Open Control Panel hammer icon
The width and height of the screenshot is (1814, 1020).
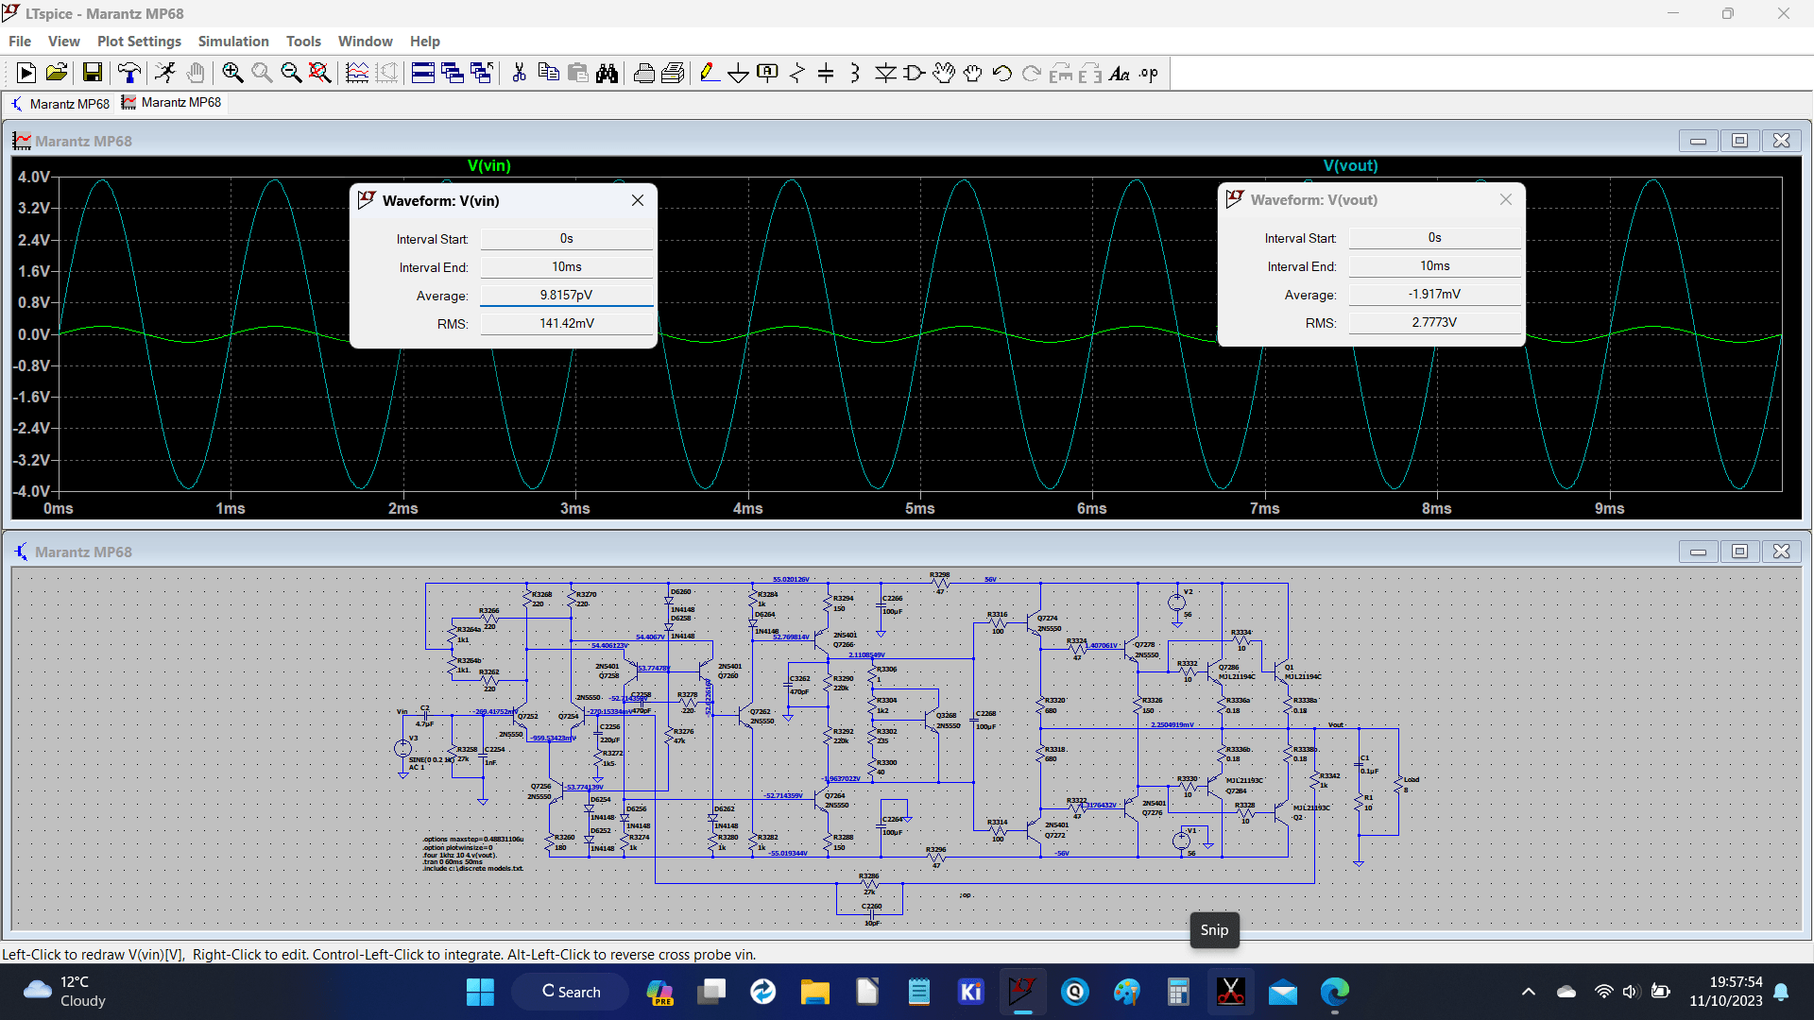coord(129,73)
